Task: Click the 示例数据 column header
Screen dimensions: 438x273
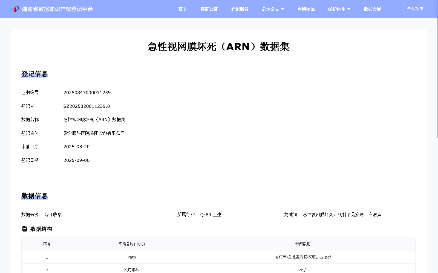Action: (303, 244)
